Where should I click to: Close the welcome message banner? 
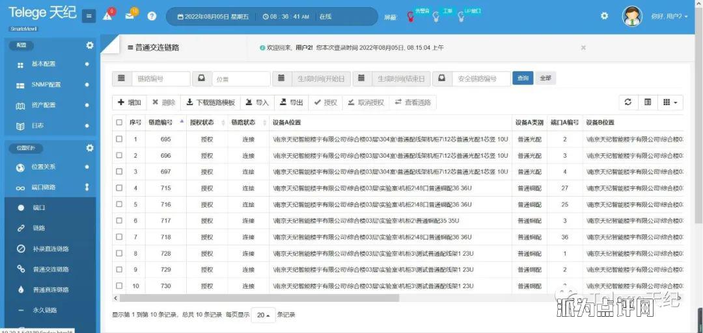583,47
